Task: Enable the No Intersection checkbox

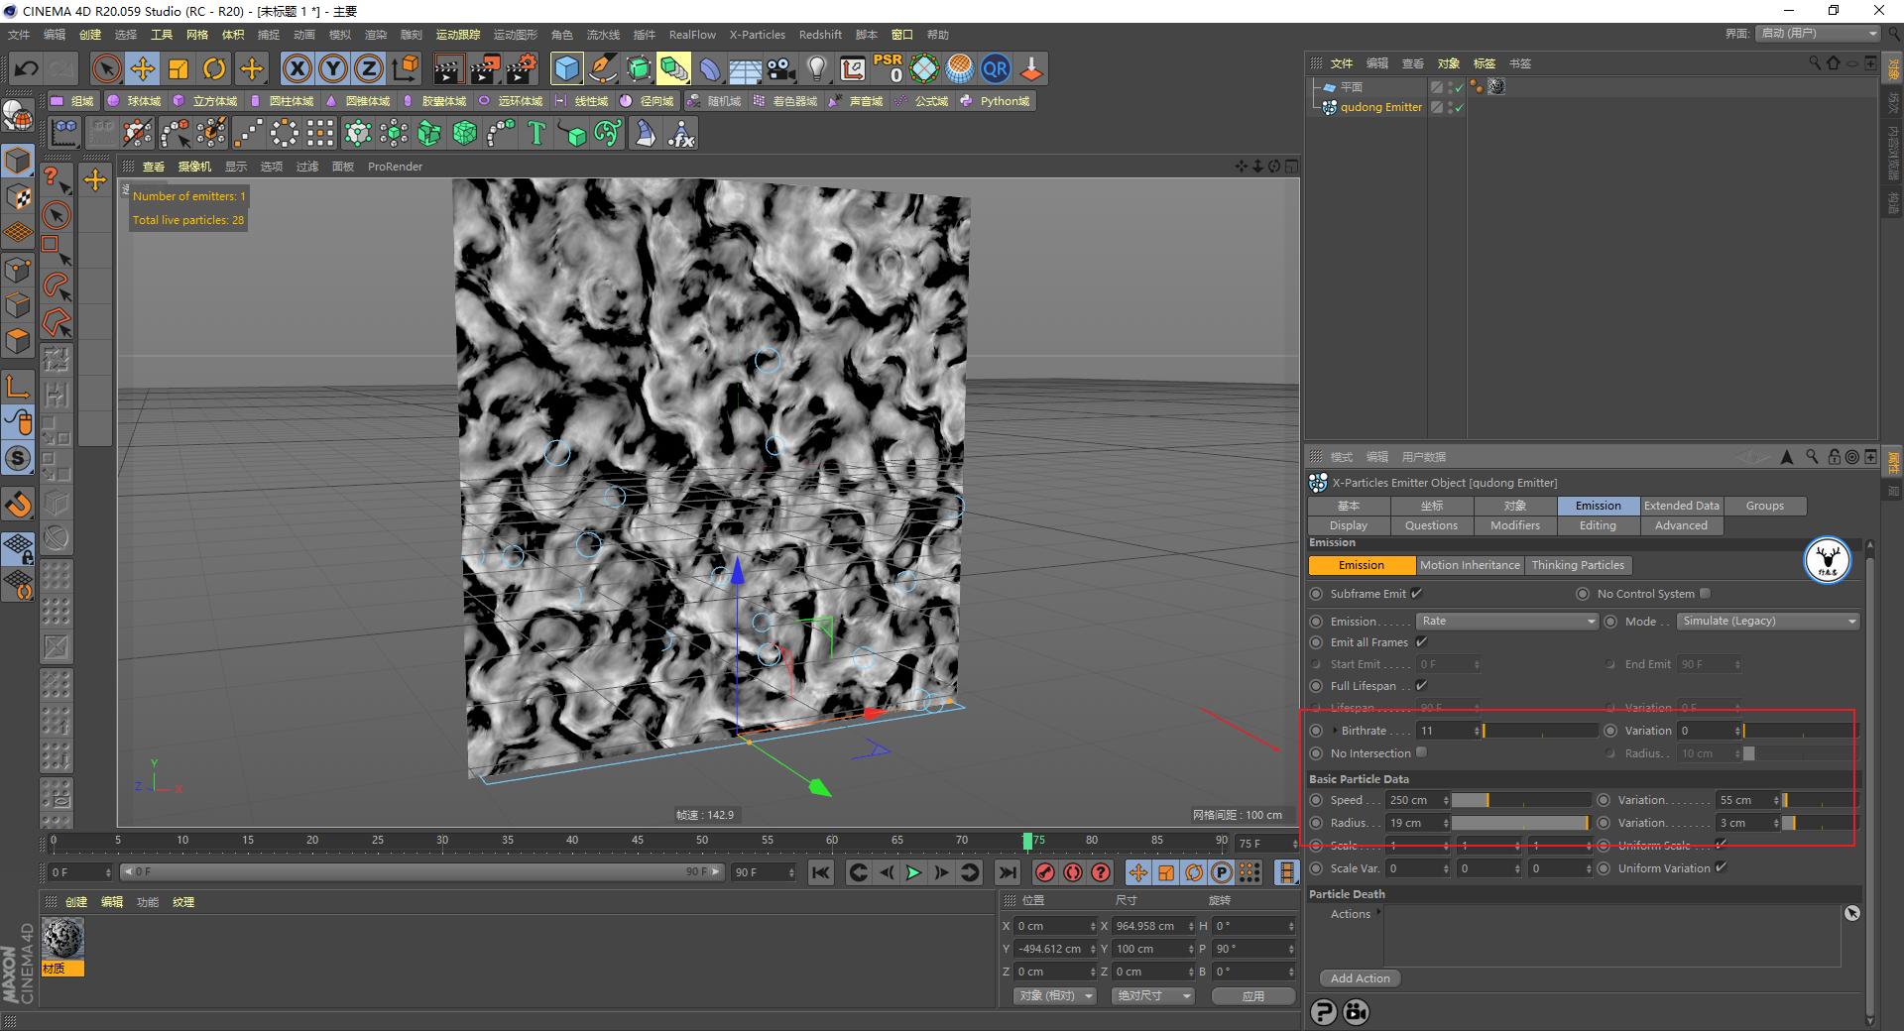Action: pos(1422,752)
